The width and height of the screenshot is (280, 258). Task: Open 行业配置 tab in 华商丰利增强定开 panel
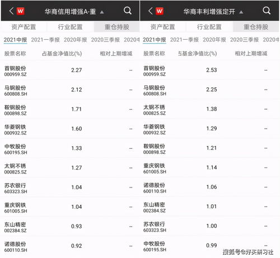[209, 27]
